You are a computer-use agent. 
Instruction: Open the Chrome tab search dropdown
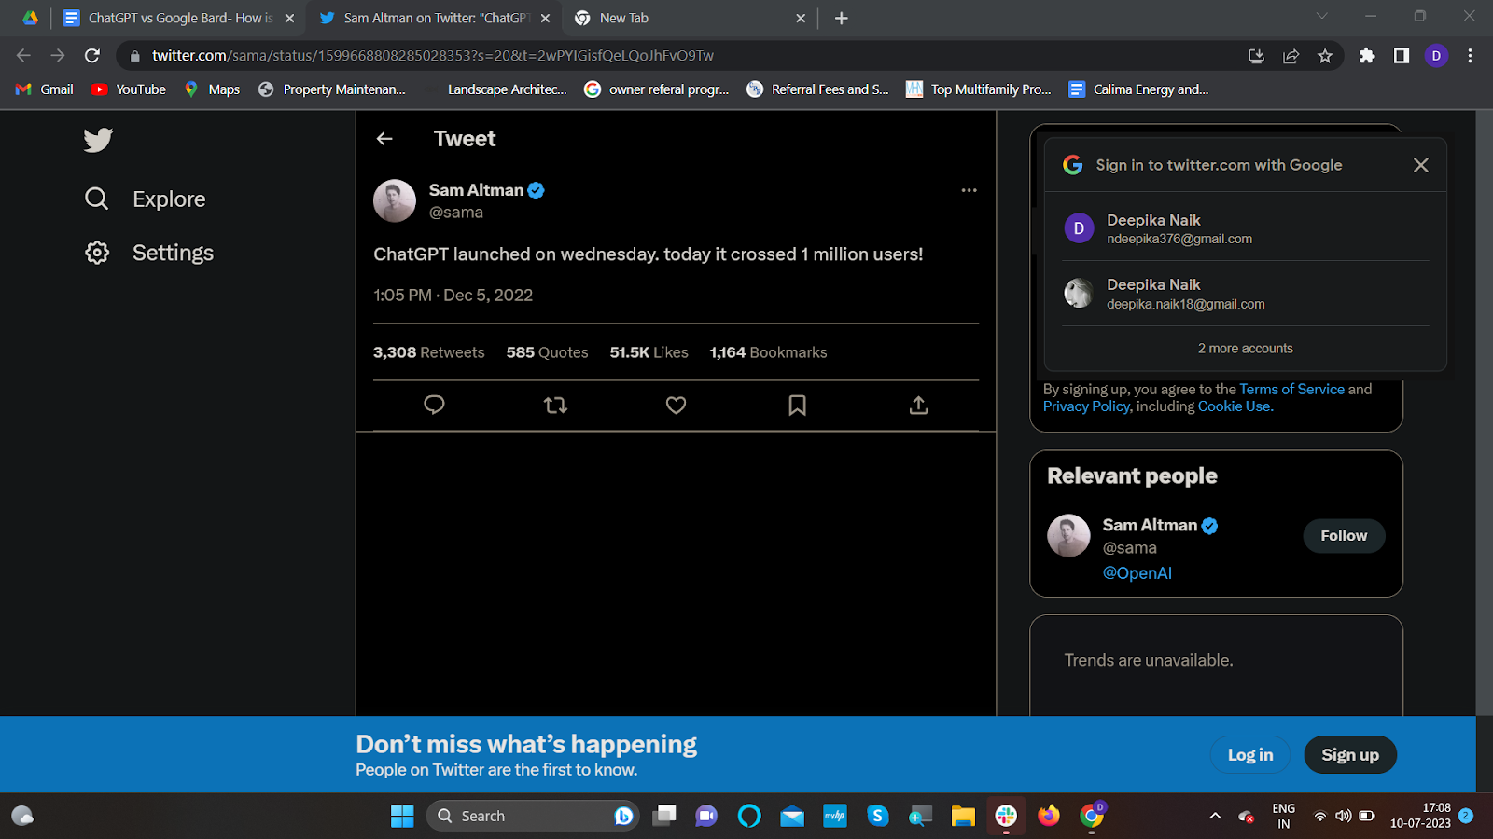coord(1321,16)
